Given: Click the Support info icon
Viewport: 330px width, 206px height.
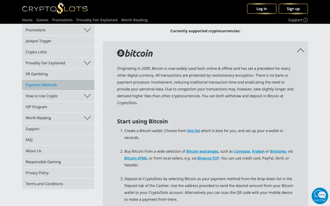Looking at the screenshot, I should (x=306, y=20).
